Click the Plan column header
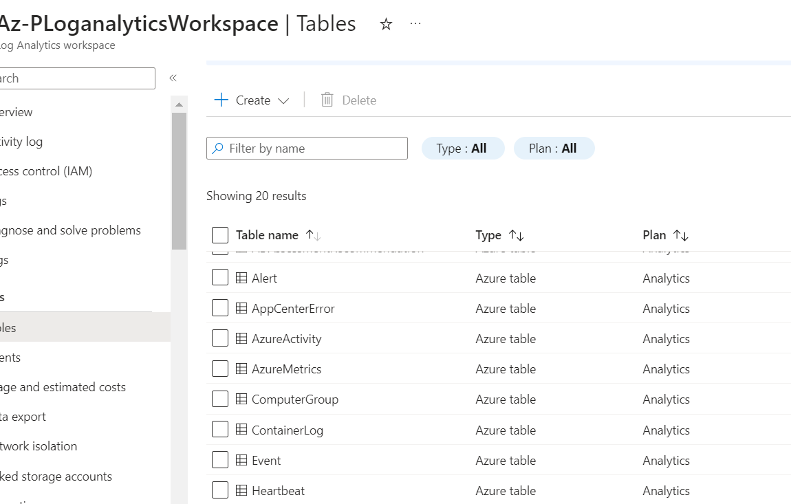 pos(654,235)
